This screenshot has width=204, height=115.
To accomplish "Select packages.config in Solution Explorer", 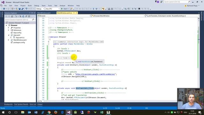I will (x=19, y=42).
